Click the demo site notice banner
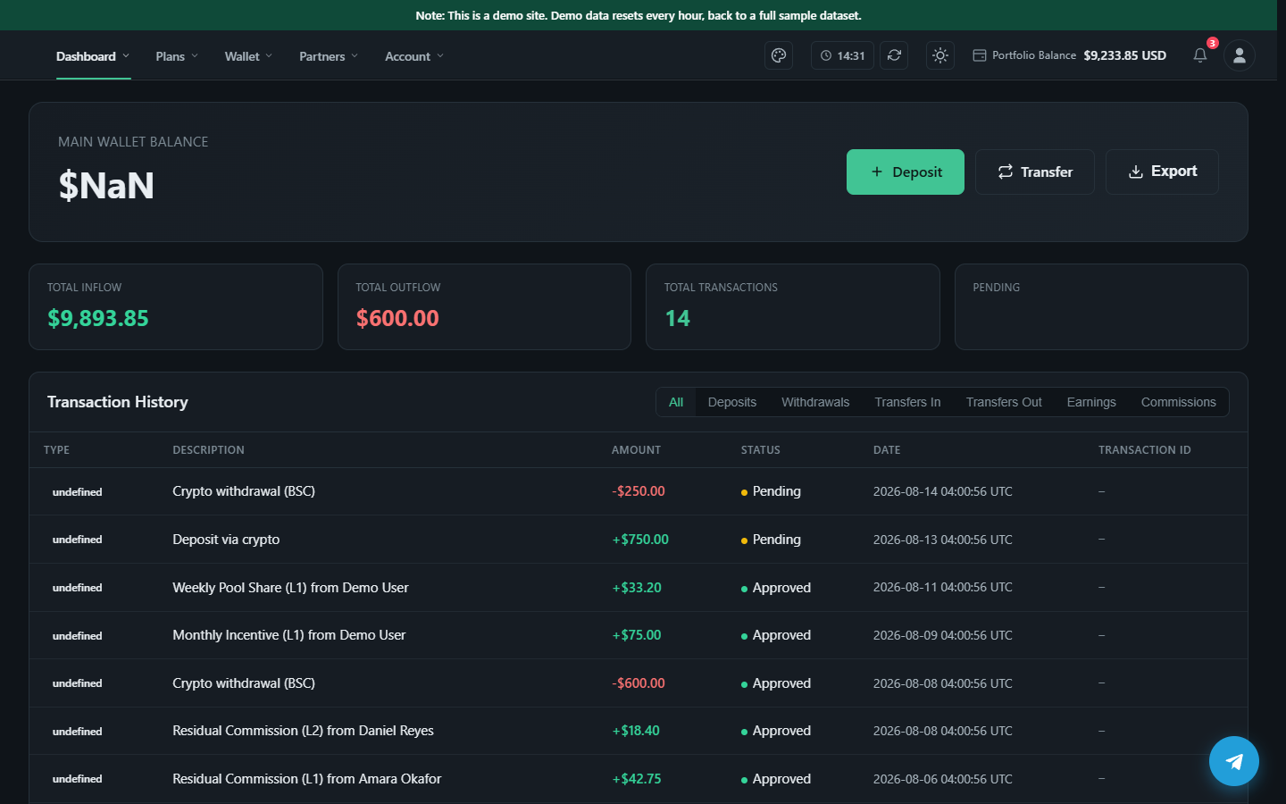Screen dimensions: 1286x804 (x=639, y=15)
